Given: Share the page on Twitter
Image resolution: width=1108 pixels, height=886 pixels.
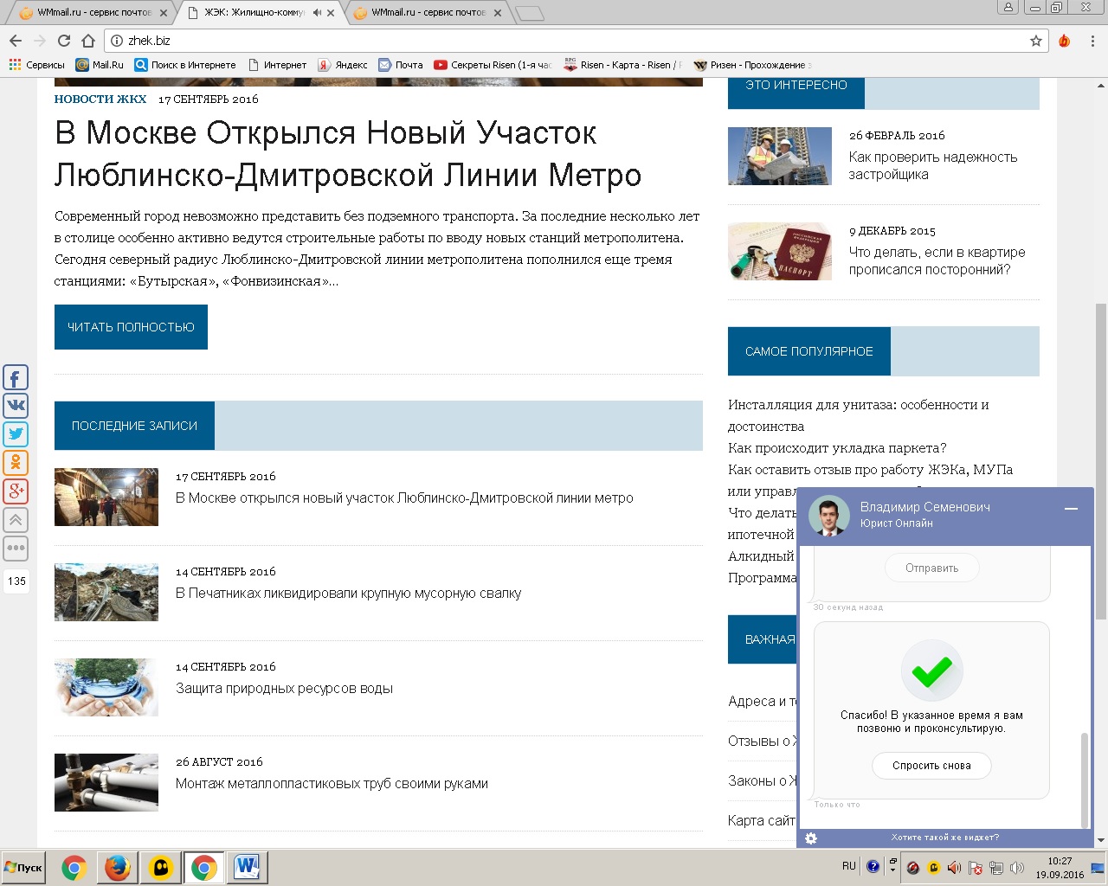Looking at the screenshot, I should coord(16,434).
